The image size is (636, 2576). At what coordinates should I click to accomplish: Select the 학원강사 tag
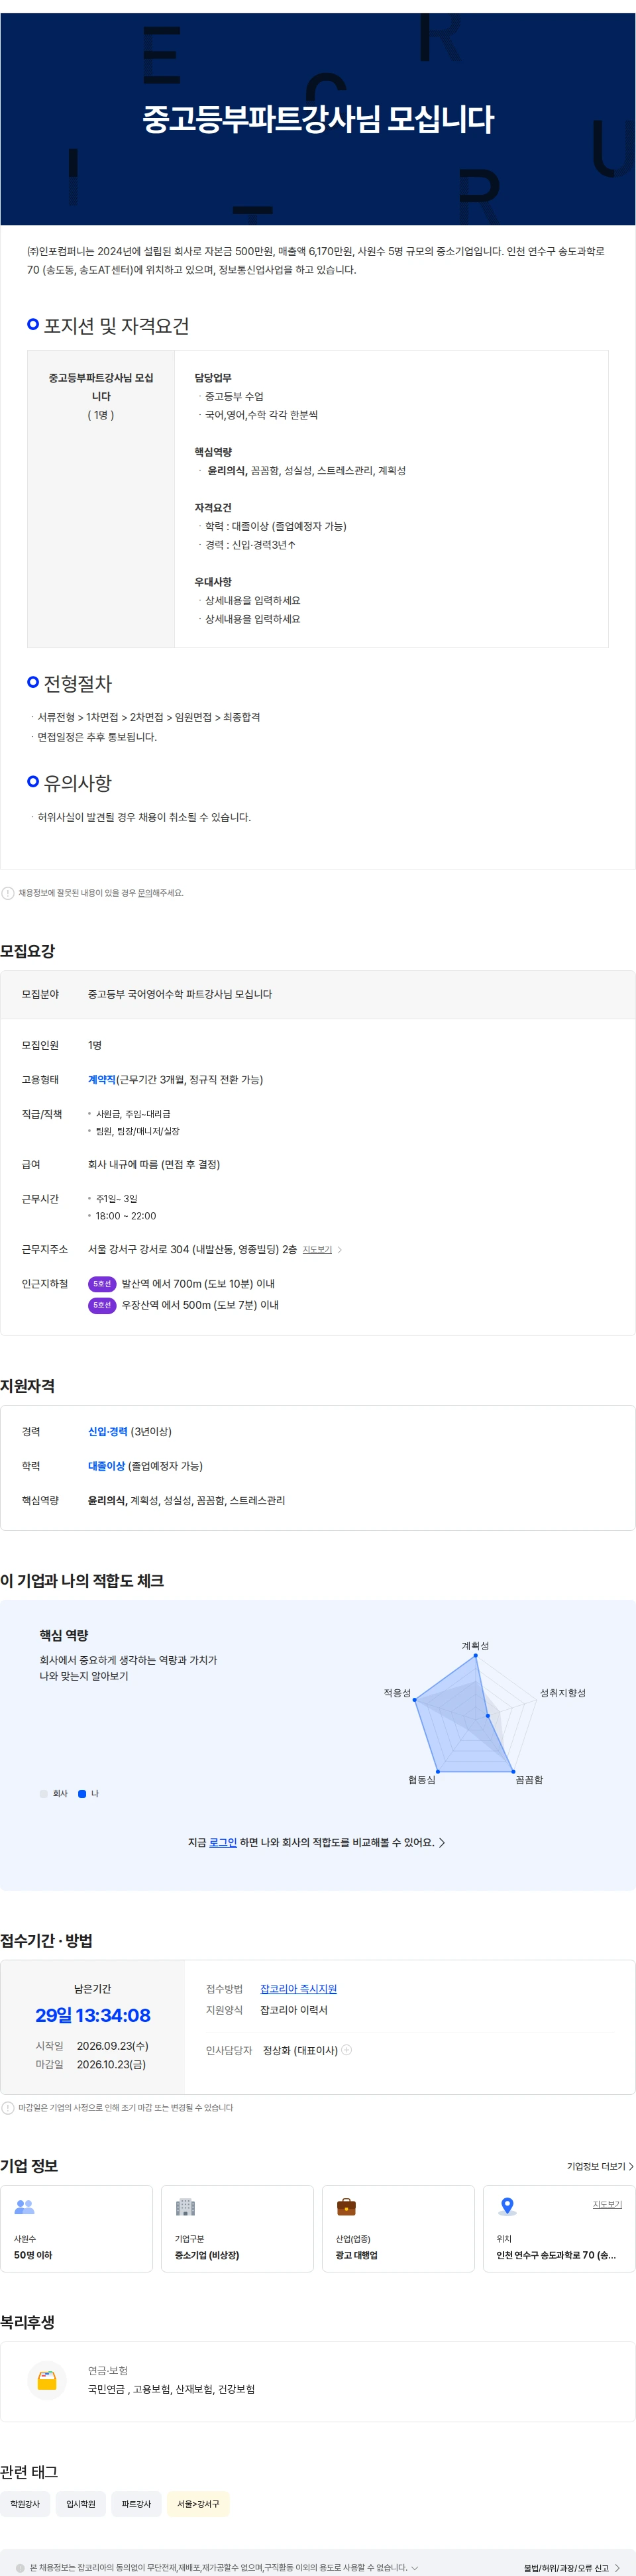pyautogui.click(x=25, y=2504)
